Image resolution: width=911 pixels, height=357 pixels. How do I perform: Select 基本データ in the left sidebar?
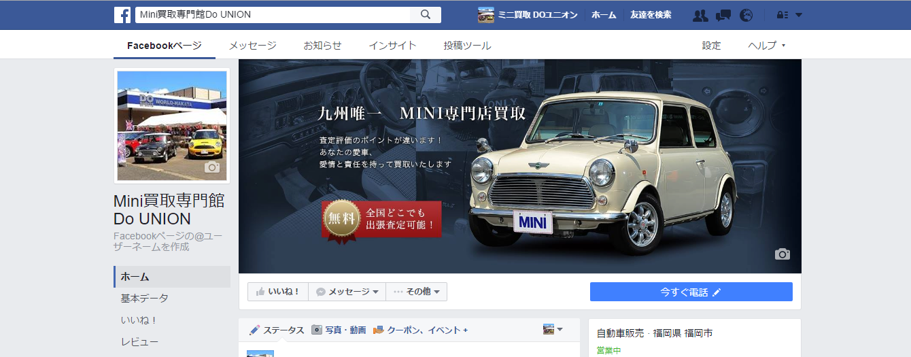coord(145,299)
